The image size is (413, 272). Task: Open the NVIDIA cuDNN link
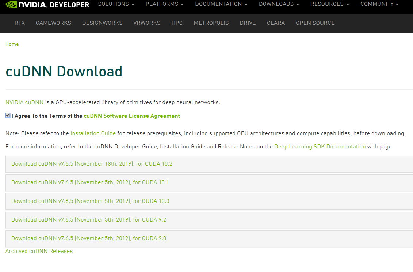24,102
